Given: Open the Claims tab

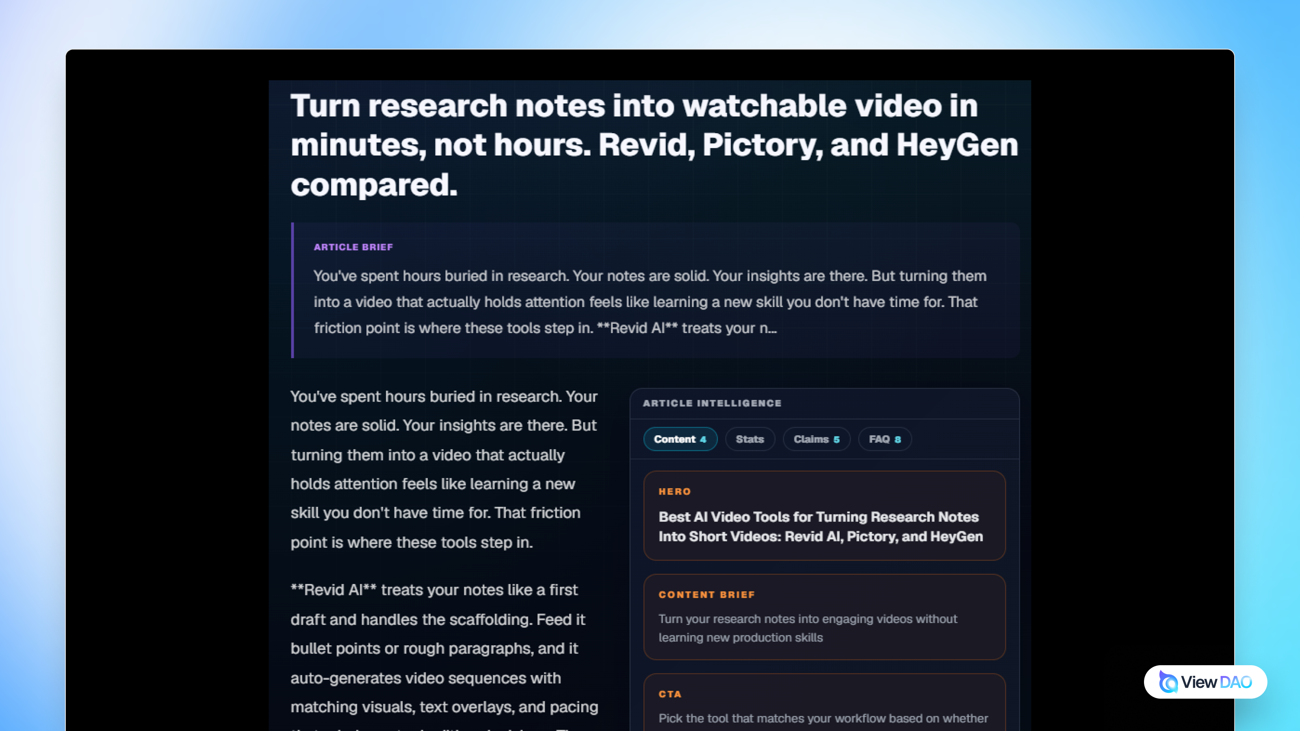Looking at the screenshot, I should tap(816, 439).
